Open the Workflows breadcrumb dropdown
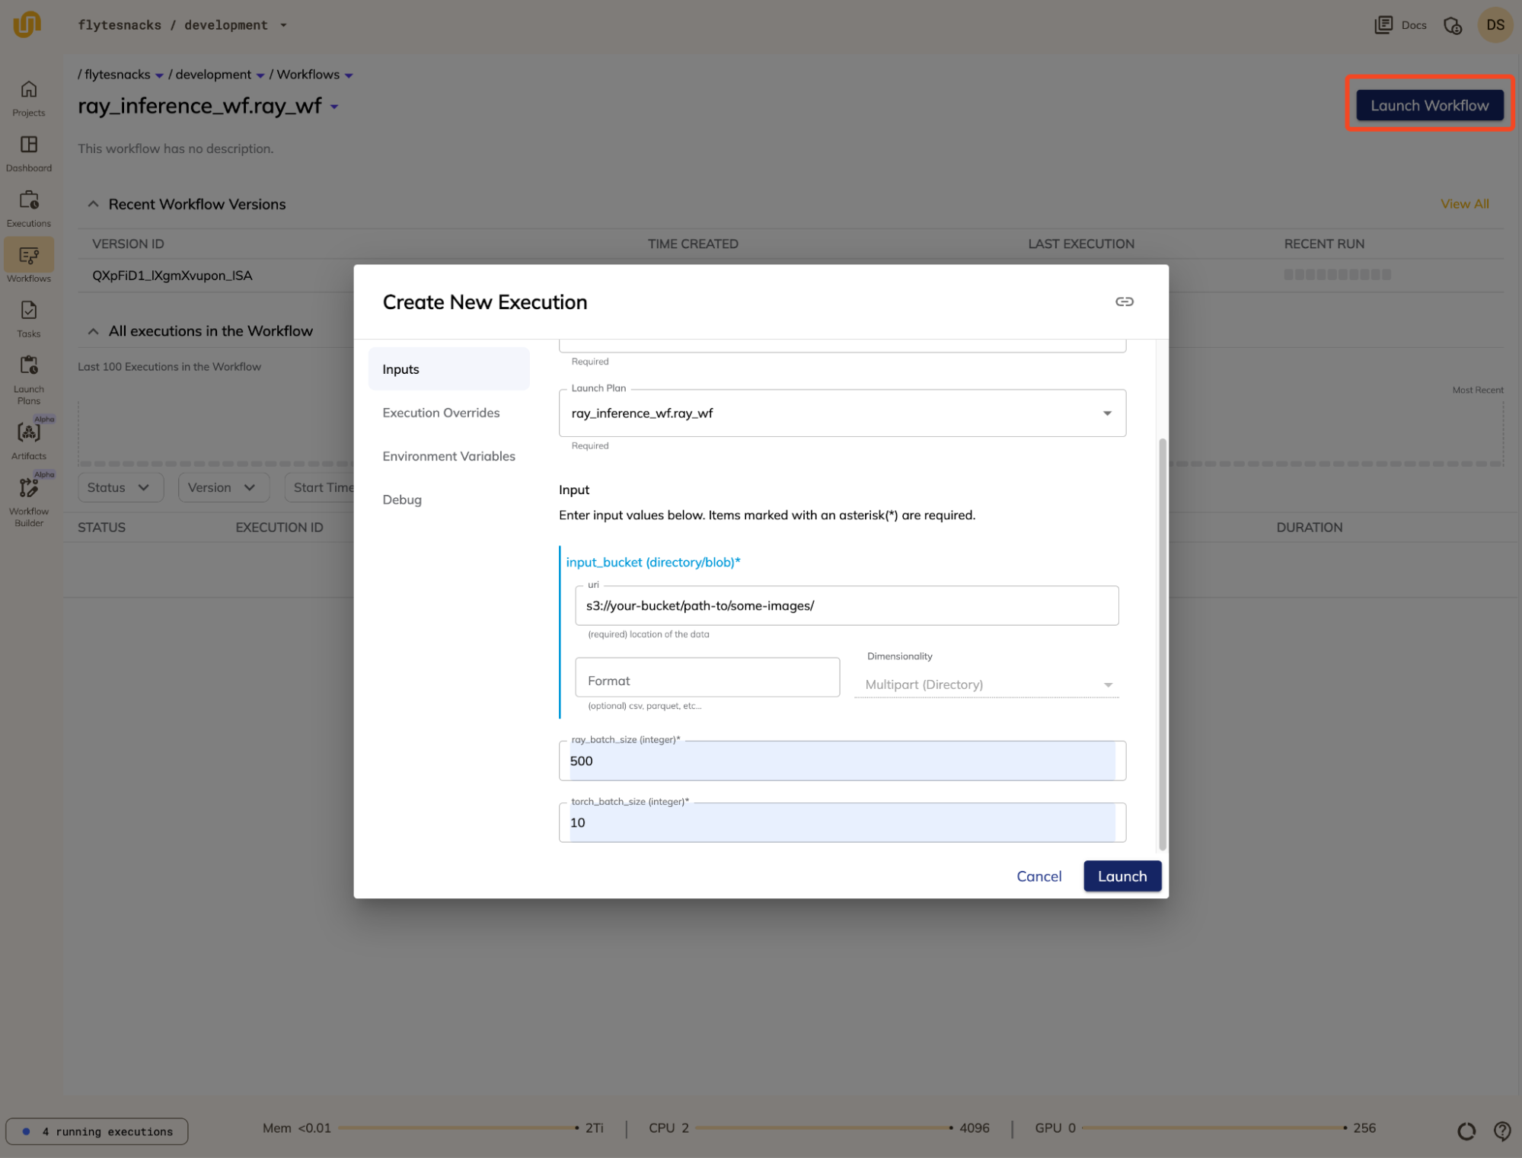 tap(349, 75)
